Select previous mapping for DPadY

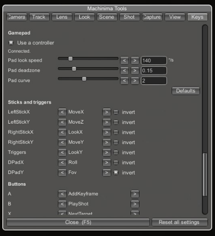pyautogui.click(x=62, y=173)
